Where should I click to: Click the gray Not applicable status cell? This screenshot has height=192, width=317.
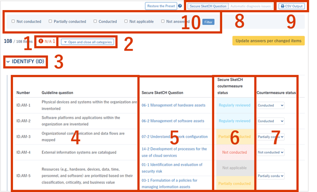pos(235,168)
